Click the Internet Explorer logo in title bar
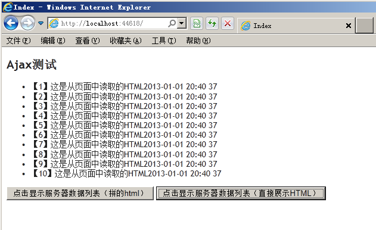The width and height of the screenshot is (376, 230). 7,7
